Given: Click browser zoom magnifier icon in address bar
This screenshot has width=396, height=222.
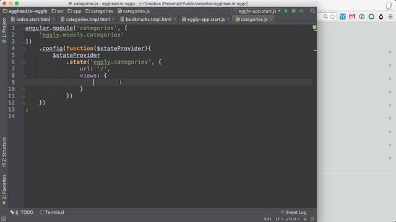Looking at the screenshot, I should pos(325,17).
